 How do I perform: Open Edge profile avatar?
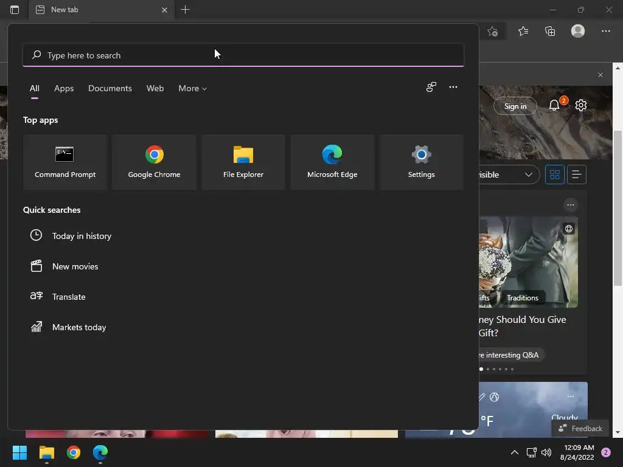pos(578,31)
